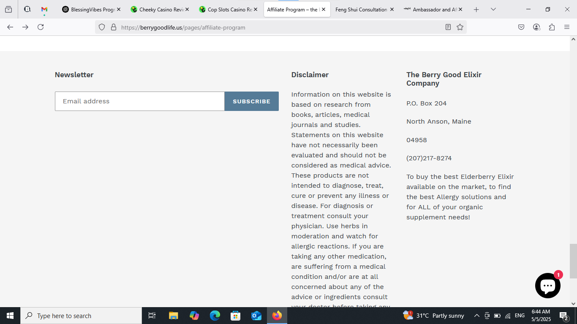Open Firefox account icon
The width and height of the screenshot is (577, 324).
(x=536, y=27)
